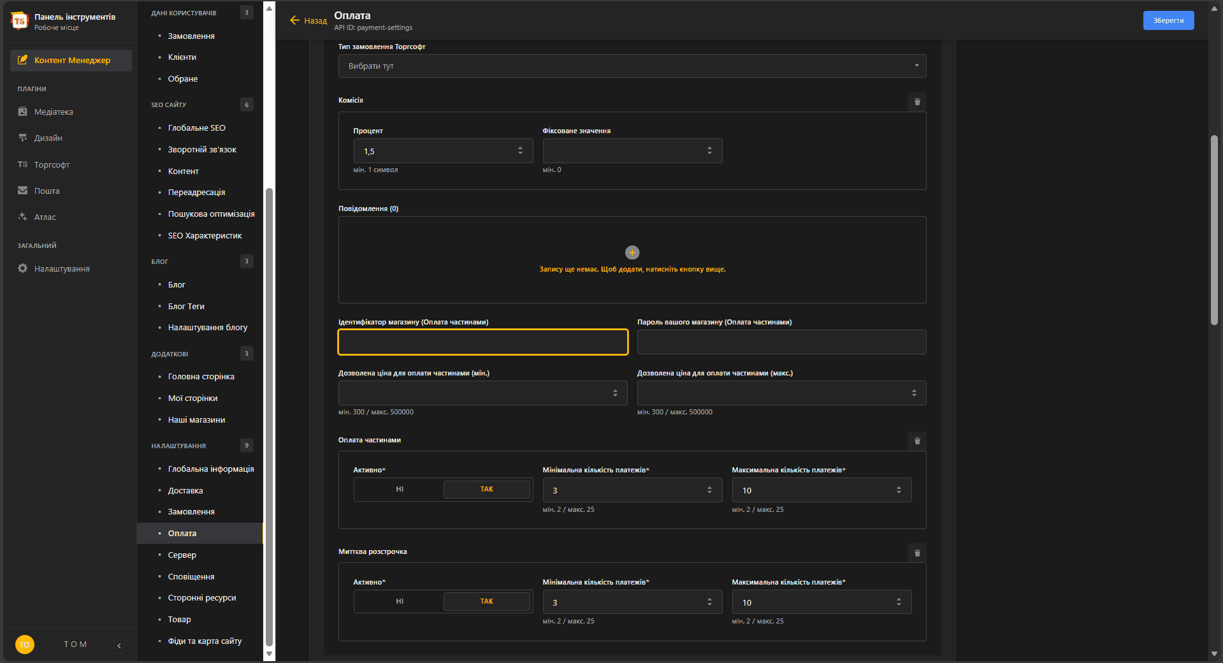1223x663 pixels.
Task: Set Оплата частинами Активно to НІ
Action: (x=400, y=490)
